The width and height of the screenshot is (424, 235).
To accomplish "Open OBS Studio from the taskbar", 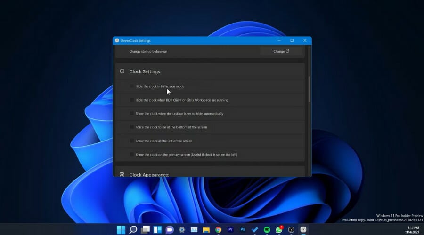I will click(x=292, y=230).
